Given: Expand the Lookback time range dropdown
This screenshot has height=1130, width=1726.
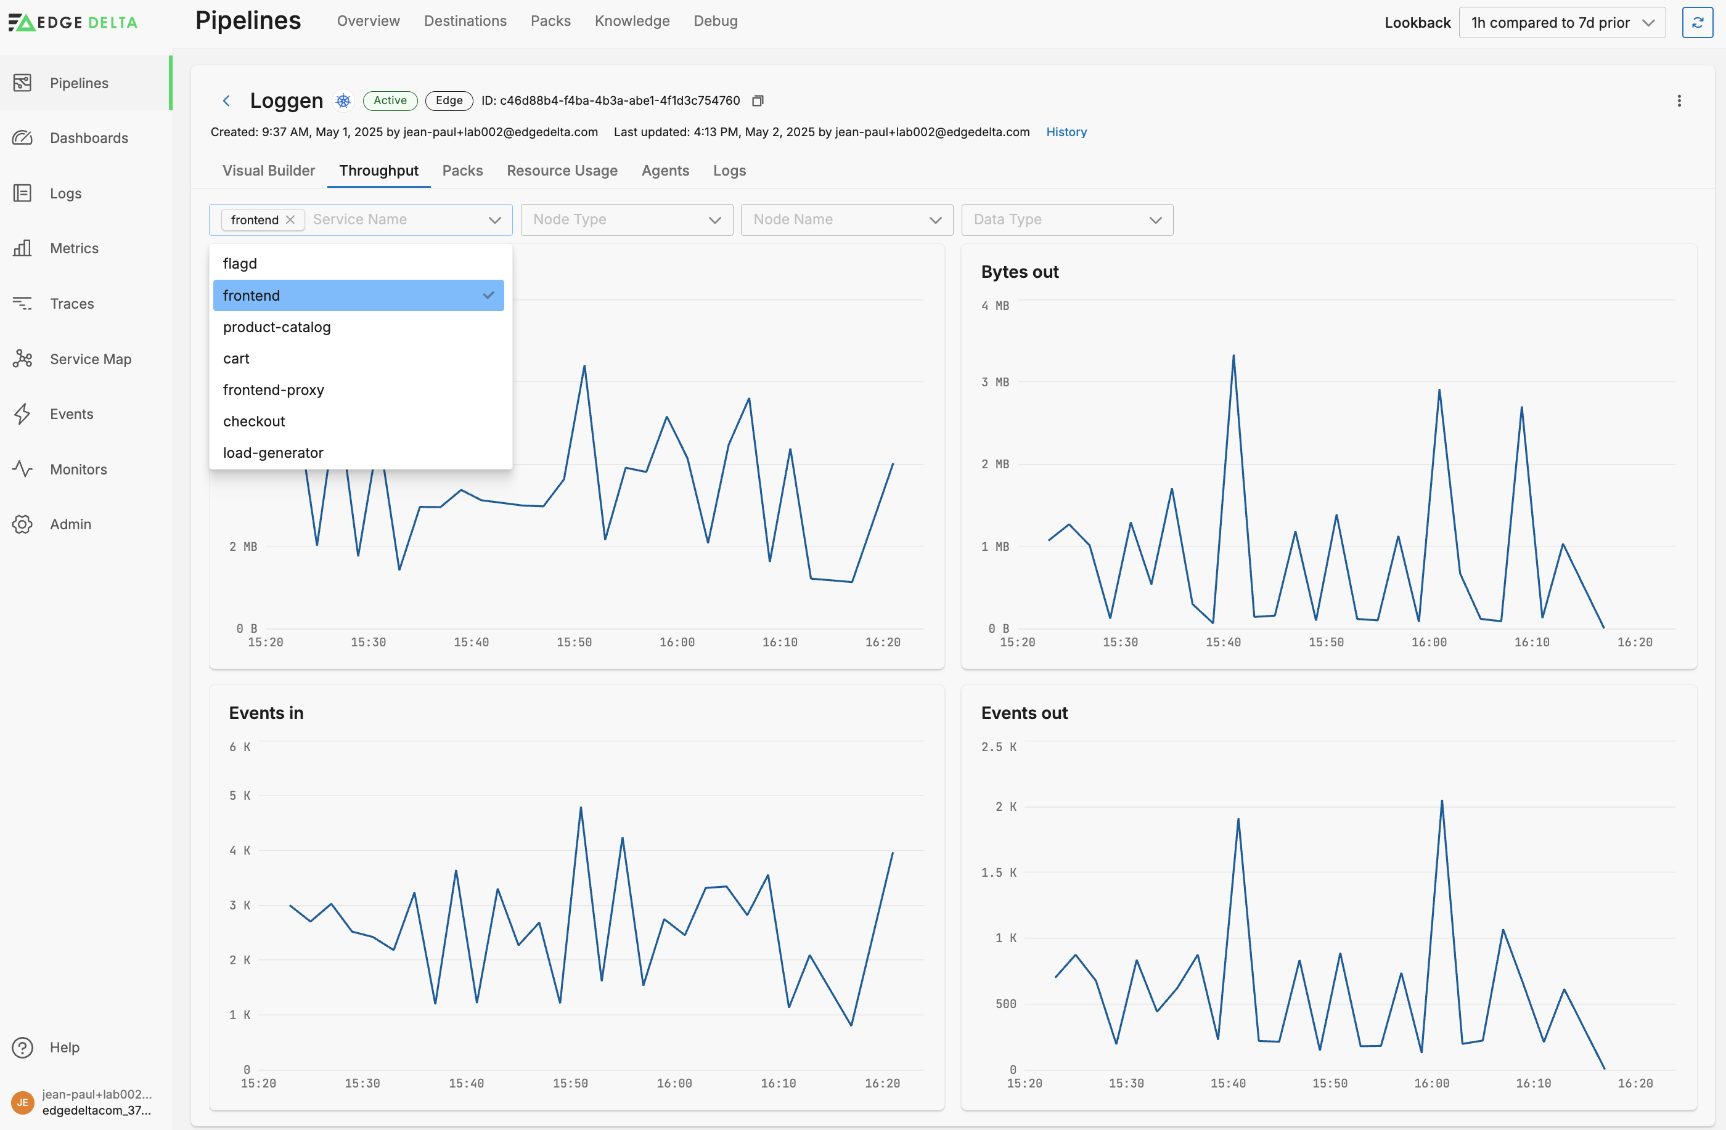Looking at the screenshot, I should click(x=1561, y=22).
